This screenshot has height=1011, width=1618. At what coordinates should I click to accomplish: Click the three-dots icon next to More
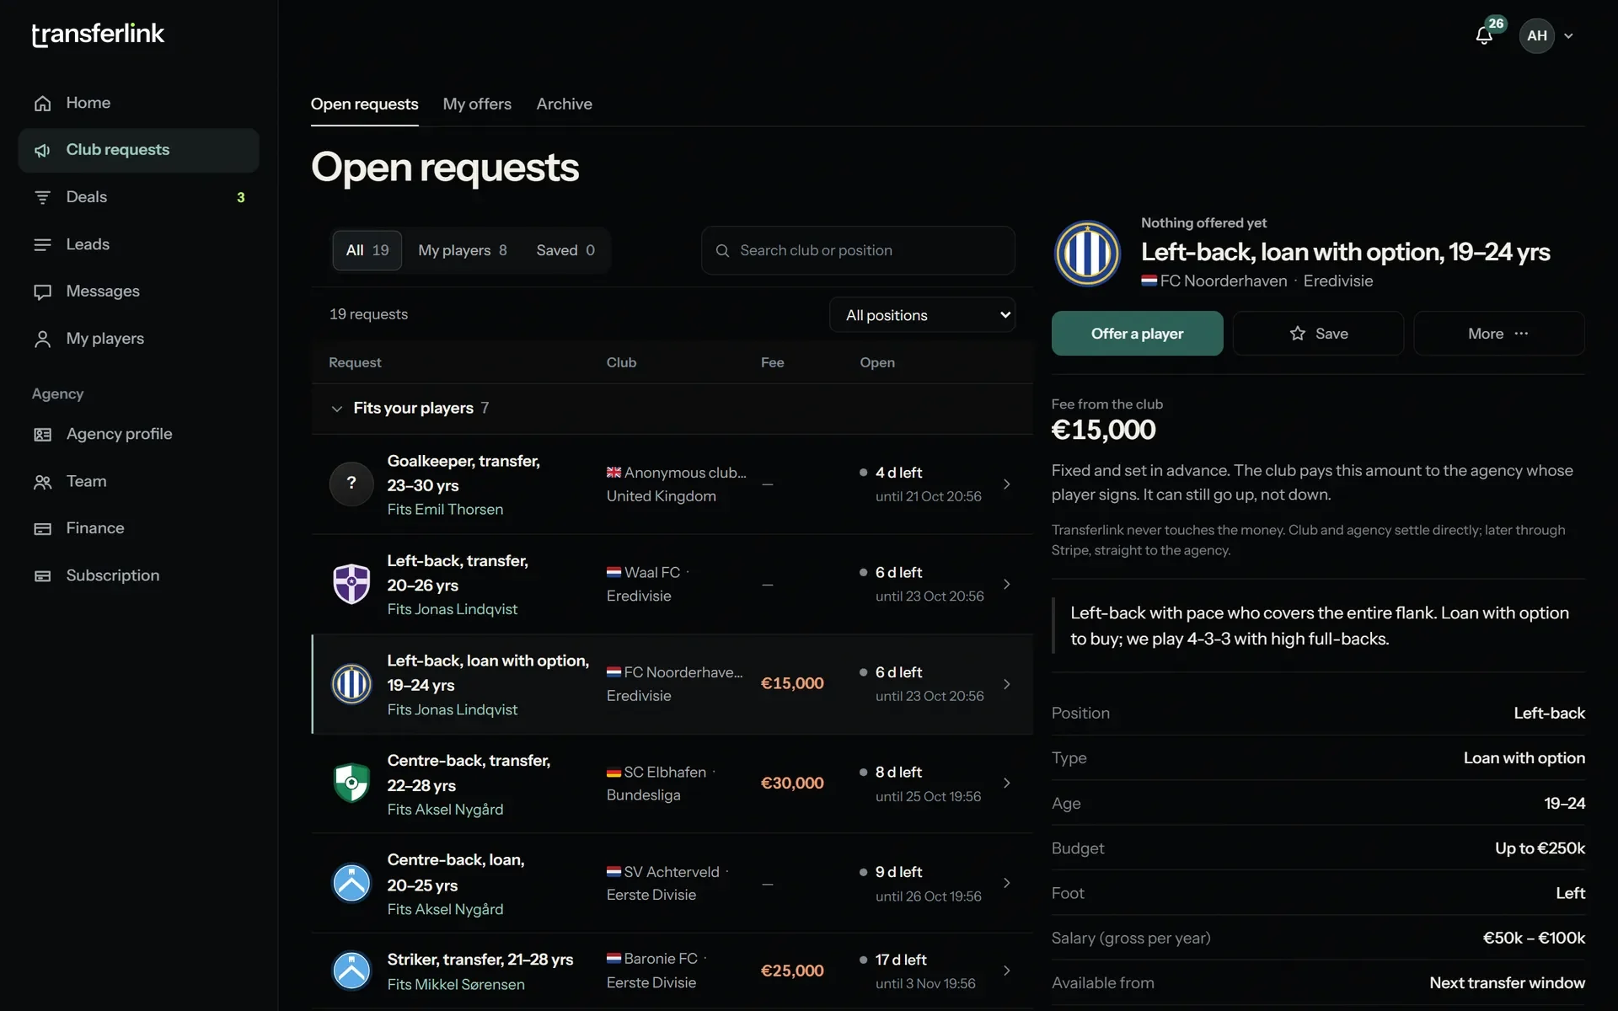point(1521,334)
